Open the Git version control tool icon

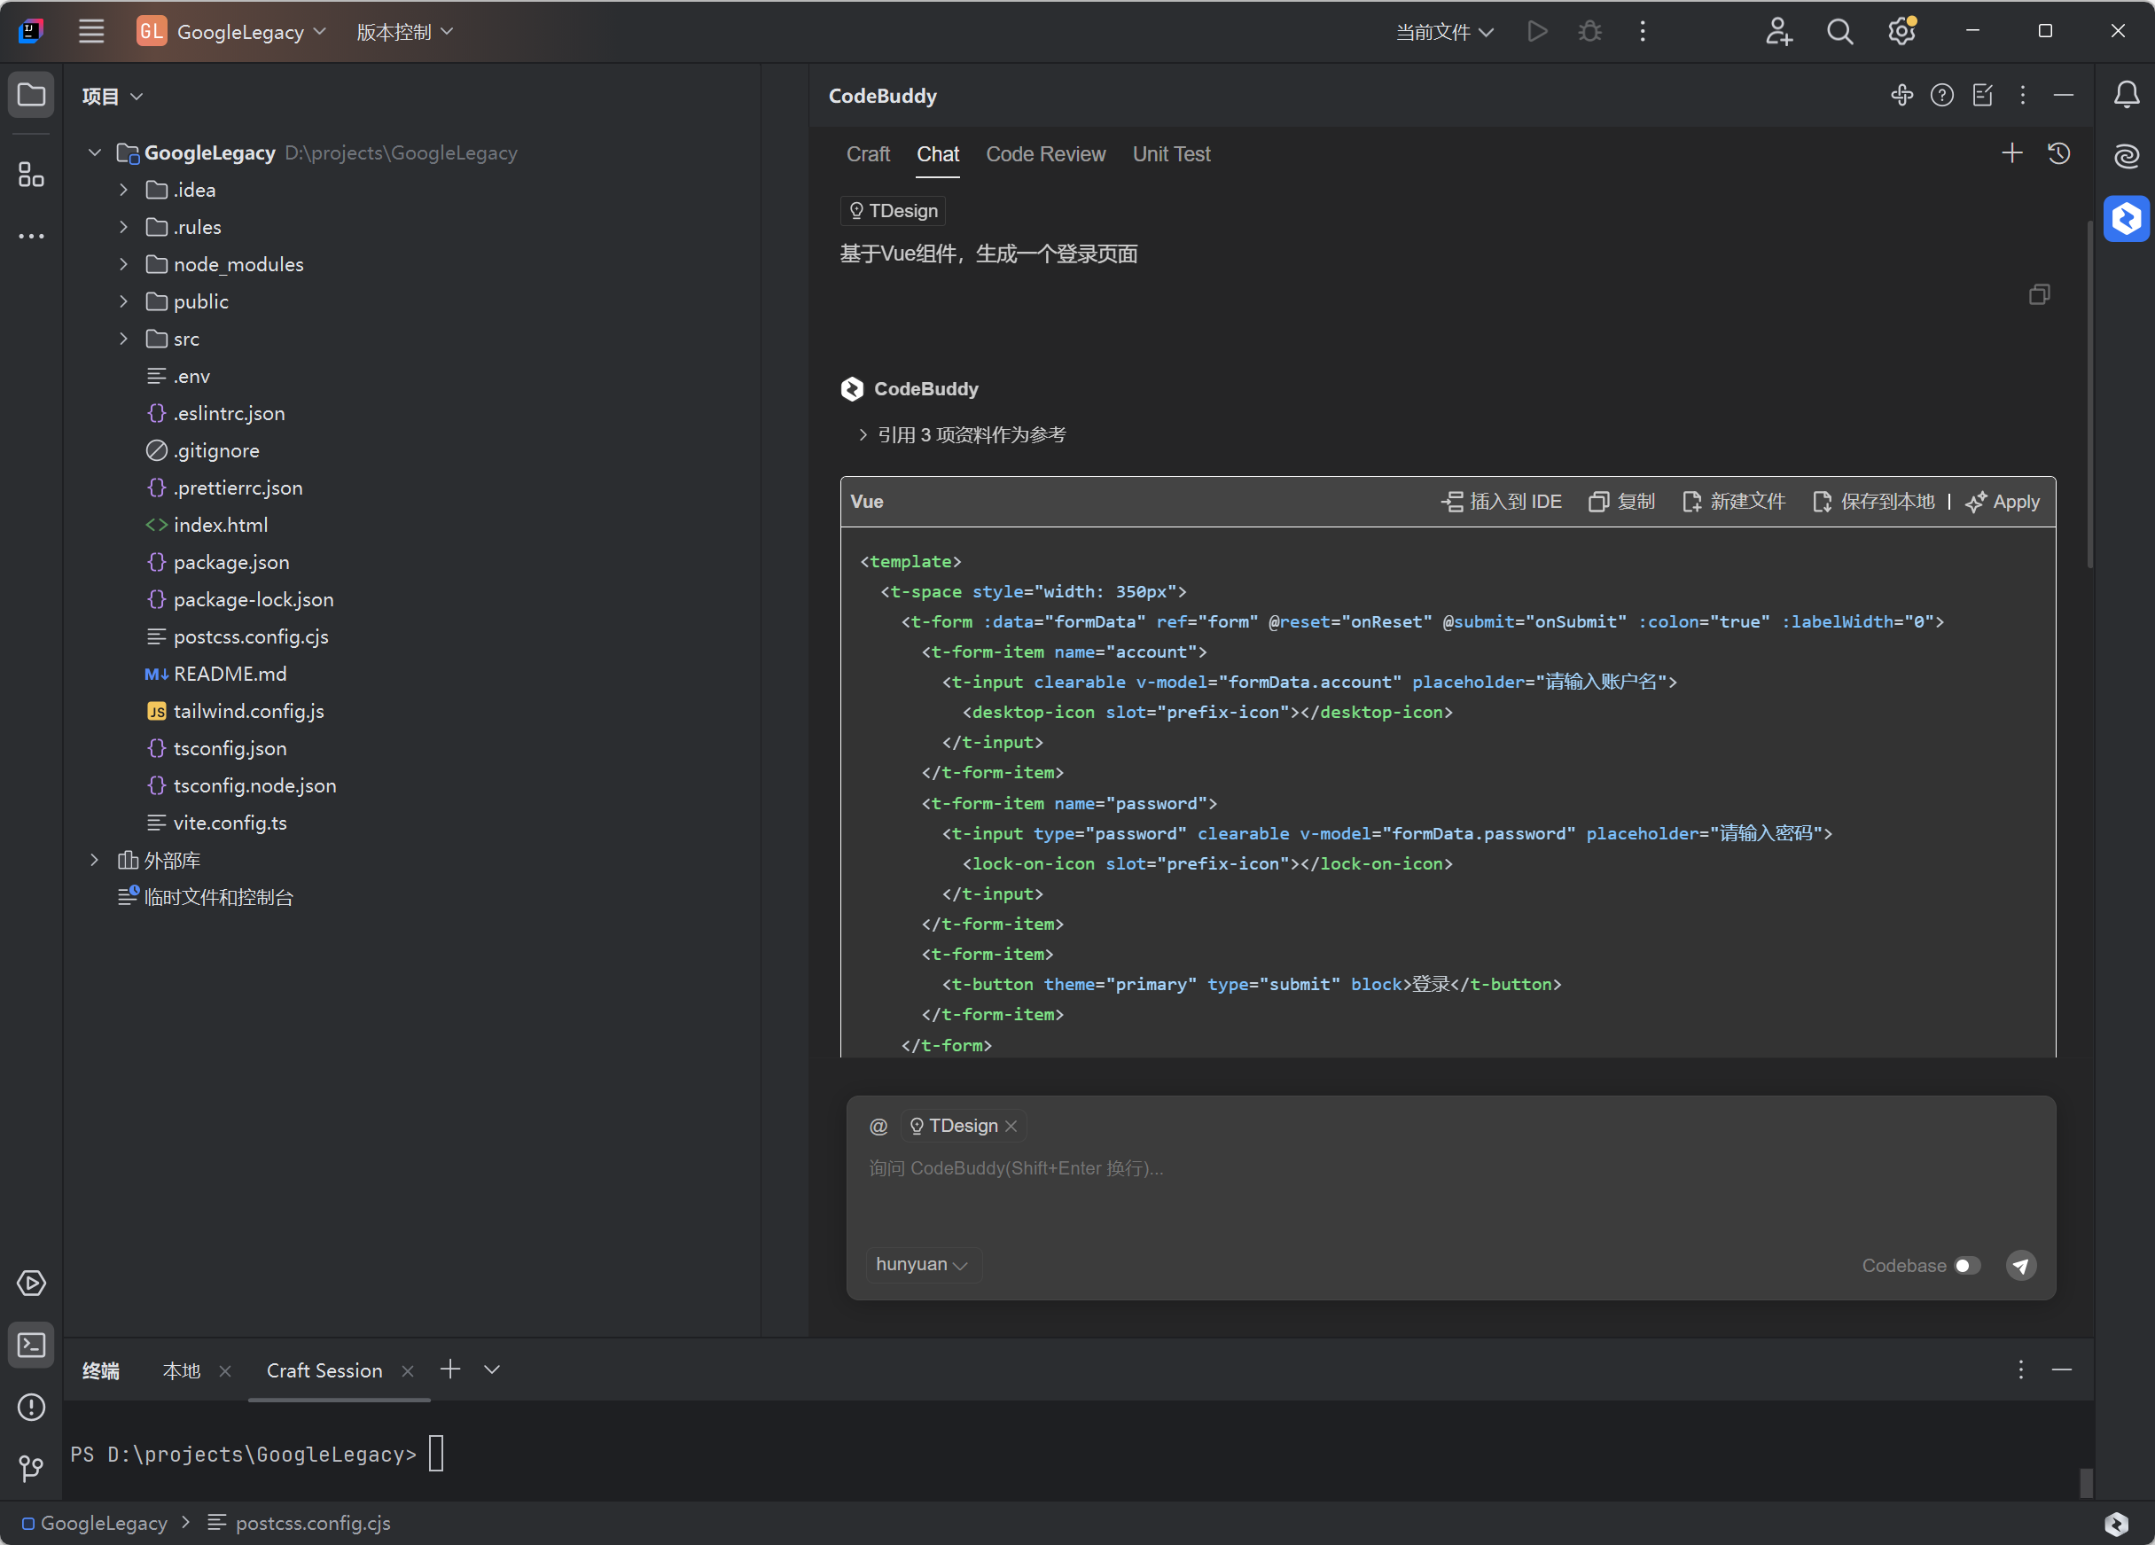(30, 1469)
